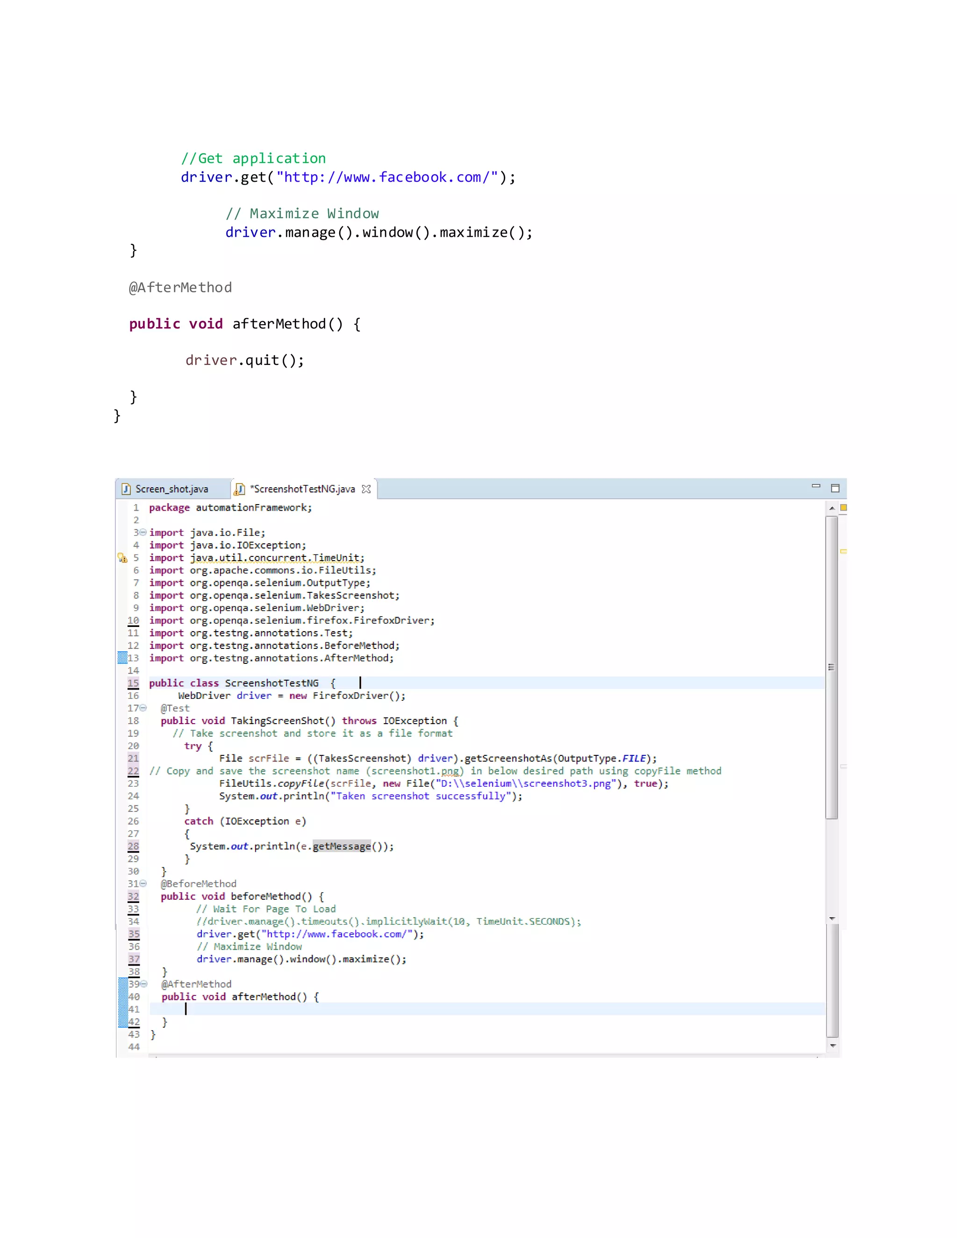
Task: Click 'import org.testng.annotations.AfterMethod;' line
Action: [x=271, y=658]
